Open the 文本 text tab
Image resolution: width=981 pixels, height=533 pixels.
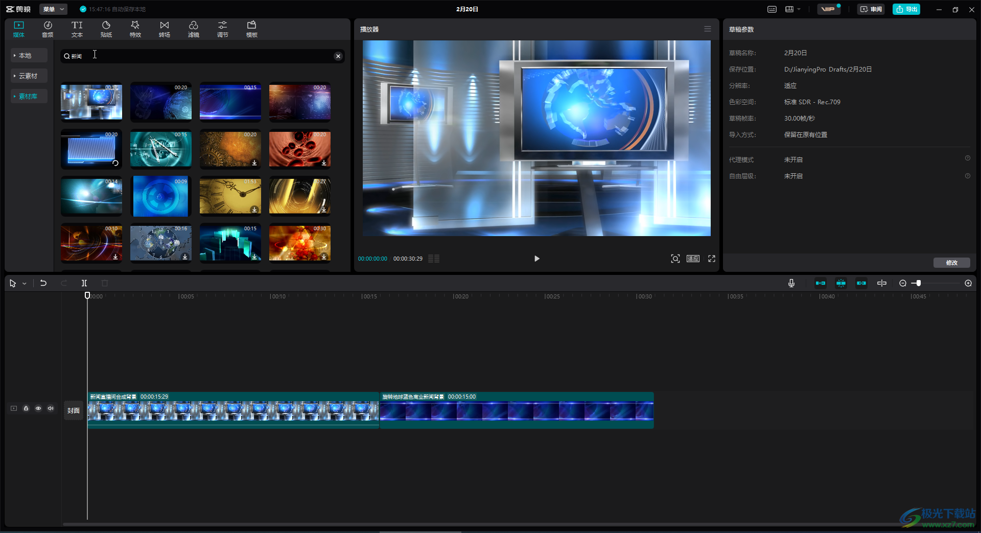(77, 29)
